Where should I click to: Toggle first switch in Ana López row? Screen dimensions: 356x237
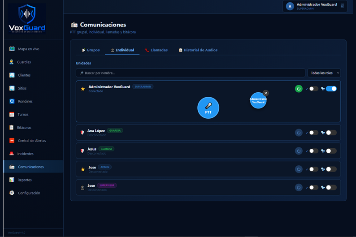point(313,133)
